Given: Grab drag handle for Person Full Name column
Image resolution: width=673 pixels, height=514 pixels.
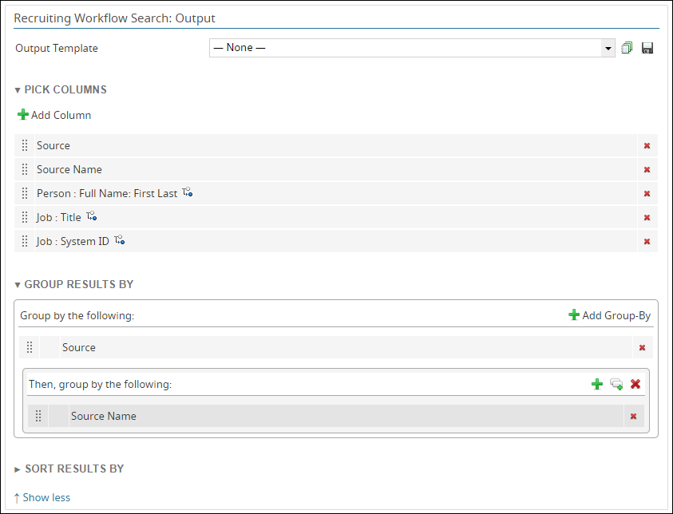Looking at the screenshot, I should (x=25, y=193).
